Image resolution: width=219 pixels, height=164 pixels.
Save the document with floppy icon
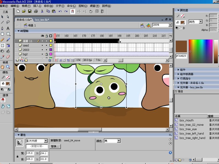click(x=30, y=11)
